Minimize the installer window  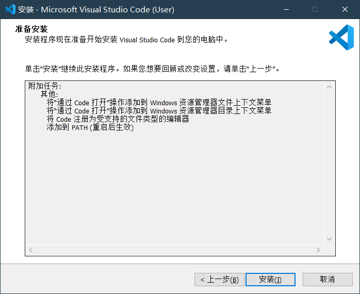(286, 9)
